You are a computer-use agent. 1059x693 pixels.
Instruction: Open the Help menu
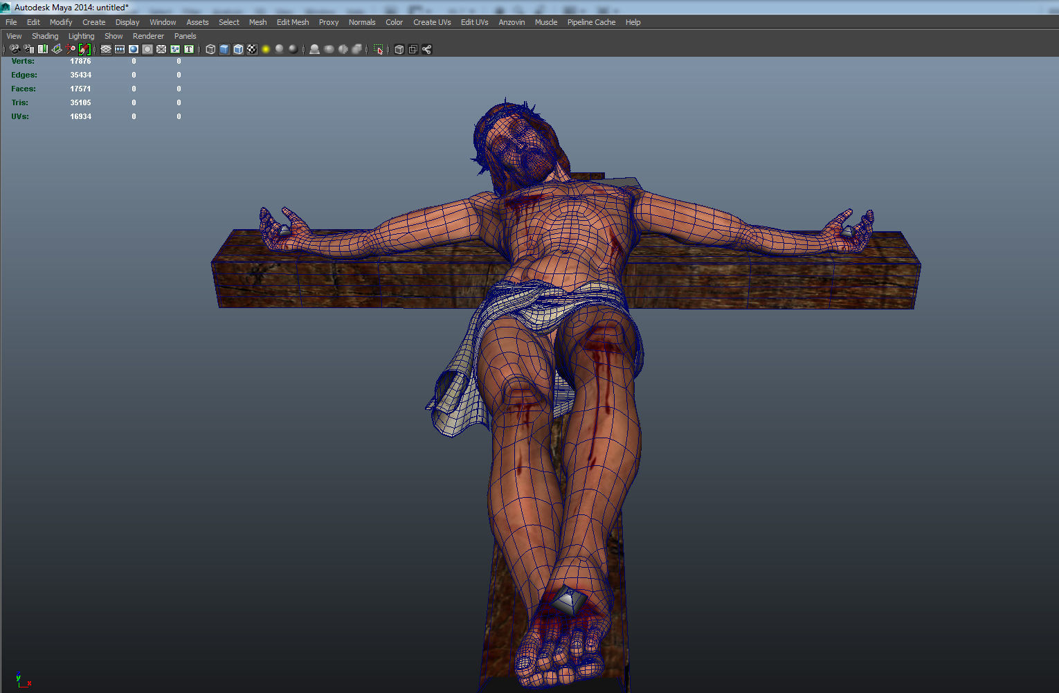(633, 22)
